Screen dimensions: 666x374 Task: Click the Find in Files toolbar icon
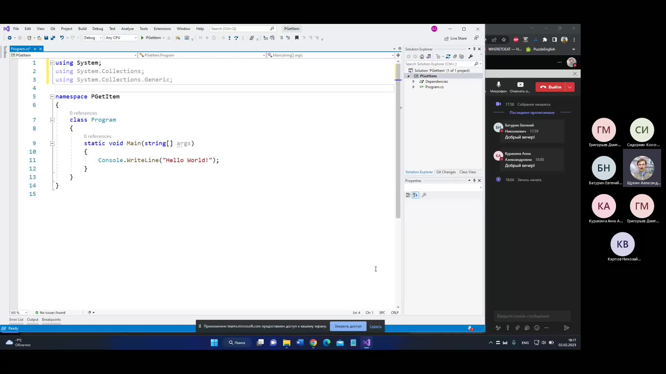[178, 38]
